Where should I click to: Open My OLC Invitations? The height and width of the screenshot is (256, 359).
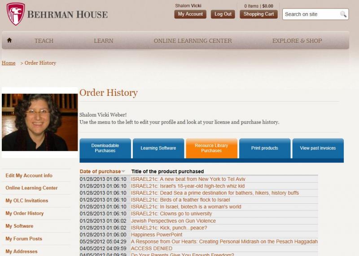(x=27, y=201)
